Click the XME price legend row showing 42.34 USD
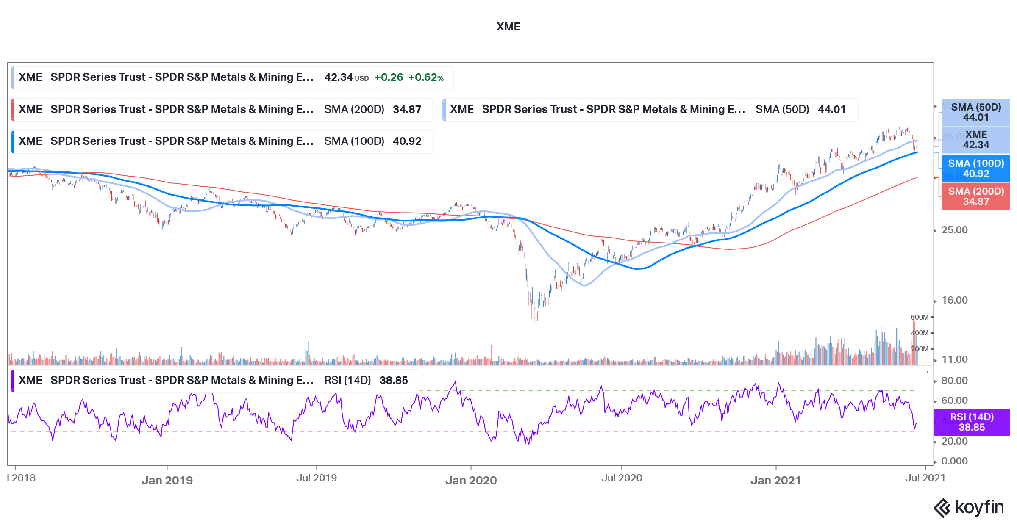Viewport: 1017px width, 525px height. pyautogui.click(x=232, y=77)
